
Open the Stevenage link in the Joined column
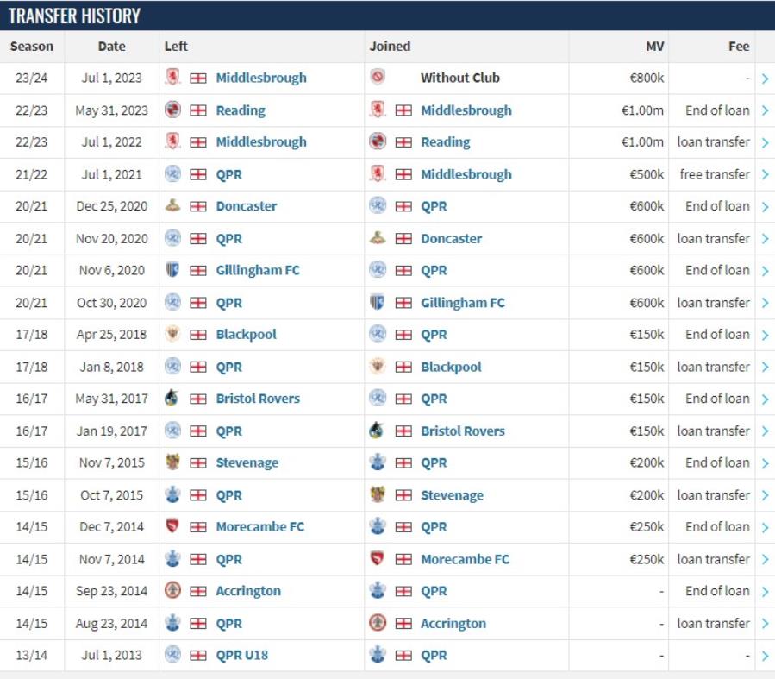(452, 495)
